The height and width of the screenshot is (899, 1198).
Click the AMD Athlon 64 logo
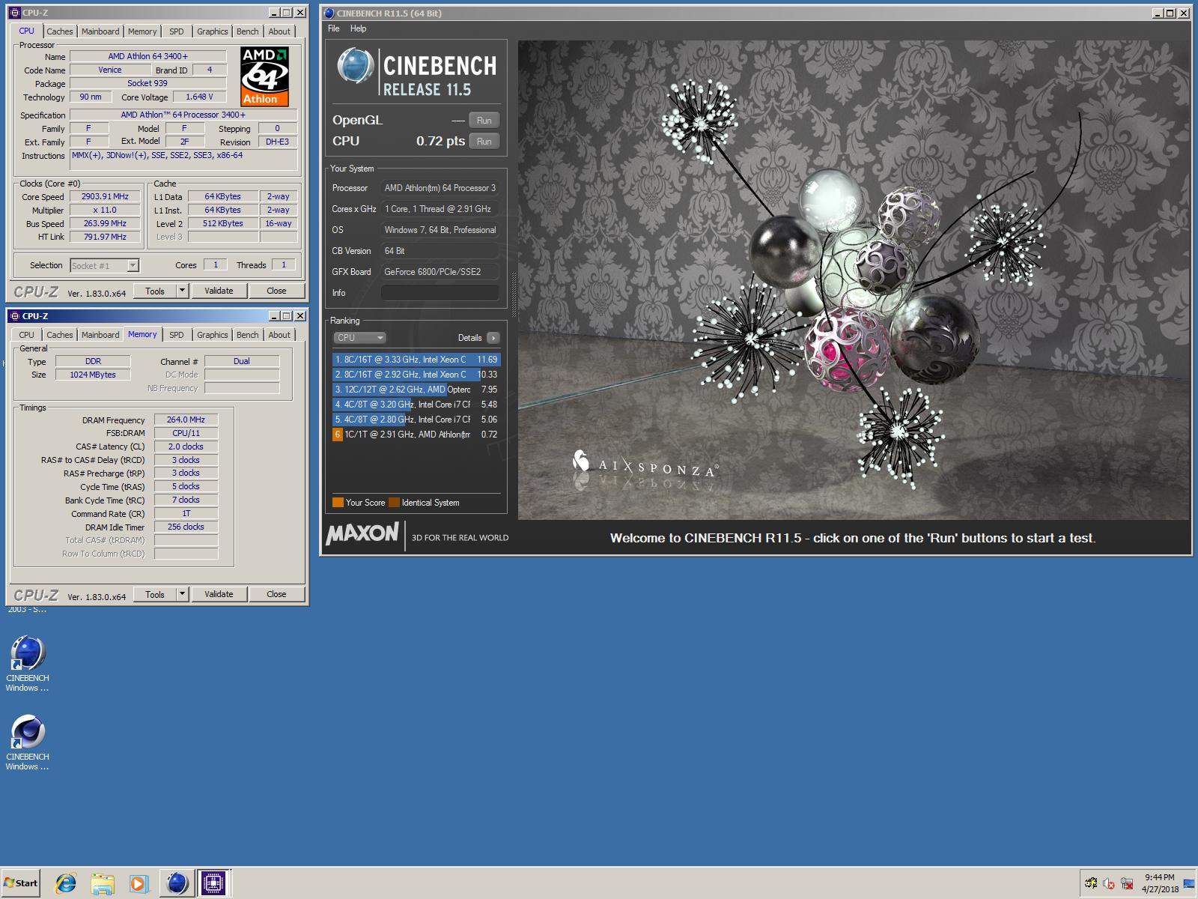click(x=264, y=76)
